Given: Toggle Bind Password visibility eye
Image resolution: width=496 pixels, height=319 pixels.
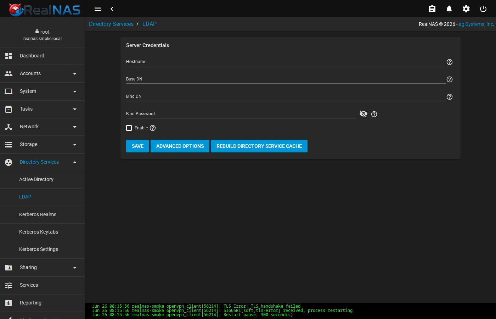Looking at the screenshot, I should click(x=363, y=114).
